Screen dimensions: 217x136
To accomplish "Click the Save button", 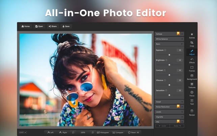I will click(x=66, y=26).
